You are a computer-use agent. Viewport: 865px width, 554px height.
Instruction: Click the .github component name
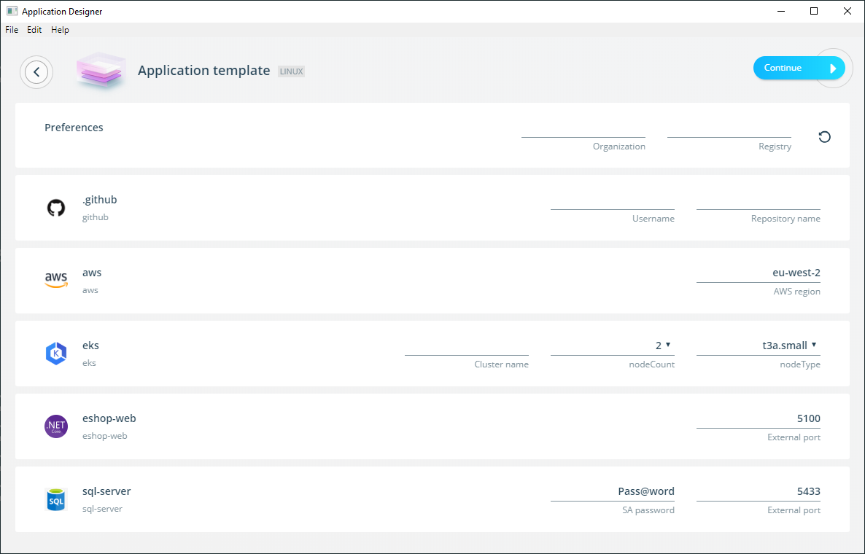pyautogui.click(x=99, y=200)
